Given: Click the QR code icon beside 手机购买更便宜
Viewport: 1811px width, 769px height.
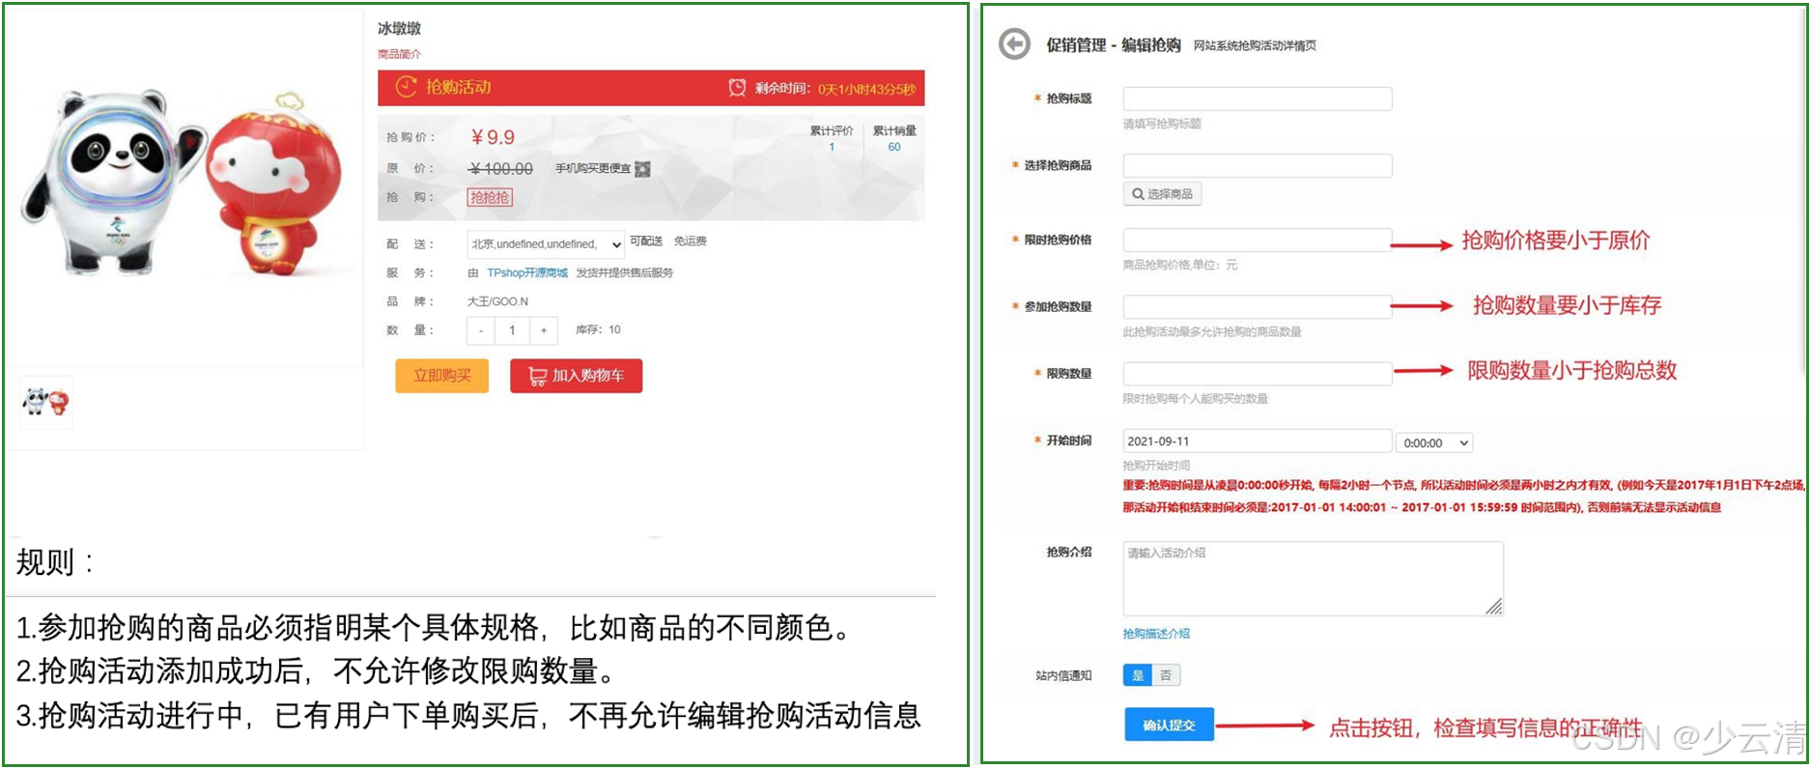Looking at the screenshot, I should coord(642,169).
